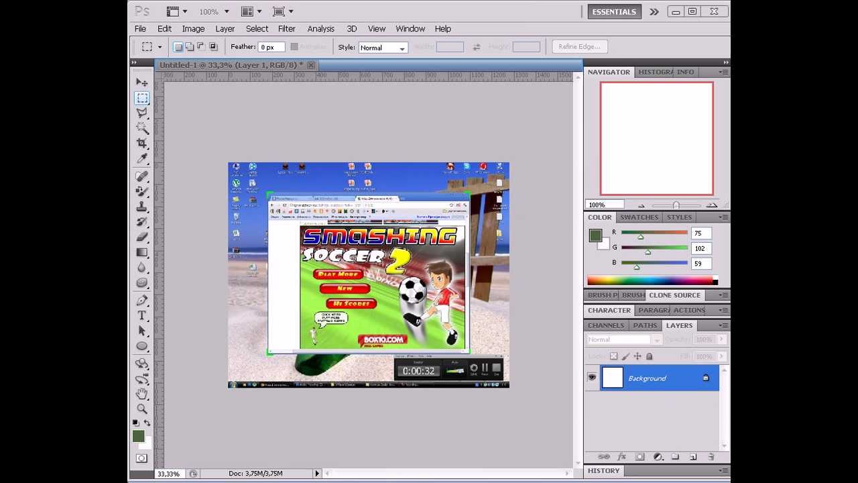Hide the Background layer visibility eye
The width and height of the screenshot is (858, 483).
tap(592, 378)
